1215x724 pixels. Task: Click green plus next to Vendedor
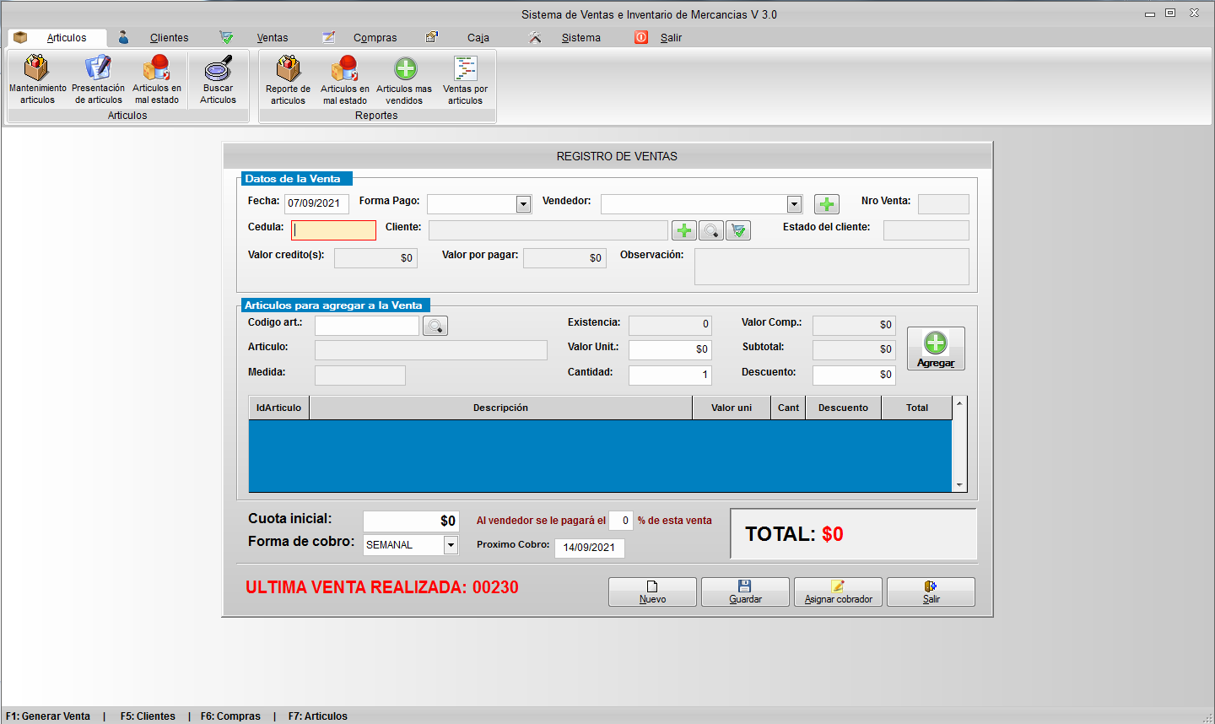[x=826, y=204]
